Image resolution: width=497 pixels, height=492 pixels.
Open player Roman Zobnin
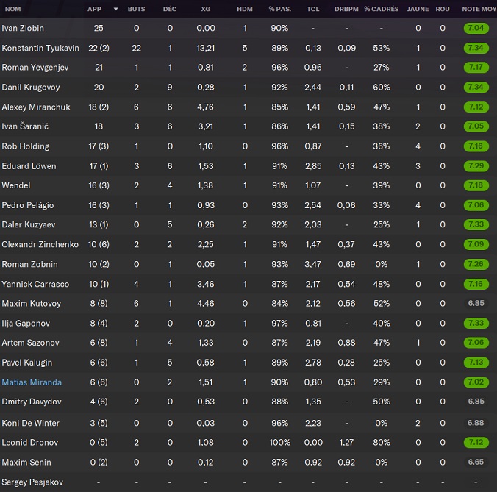tap(30, 265)
